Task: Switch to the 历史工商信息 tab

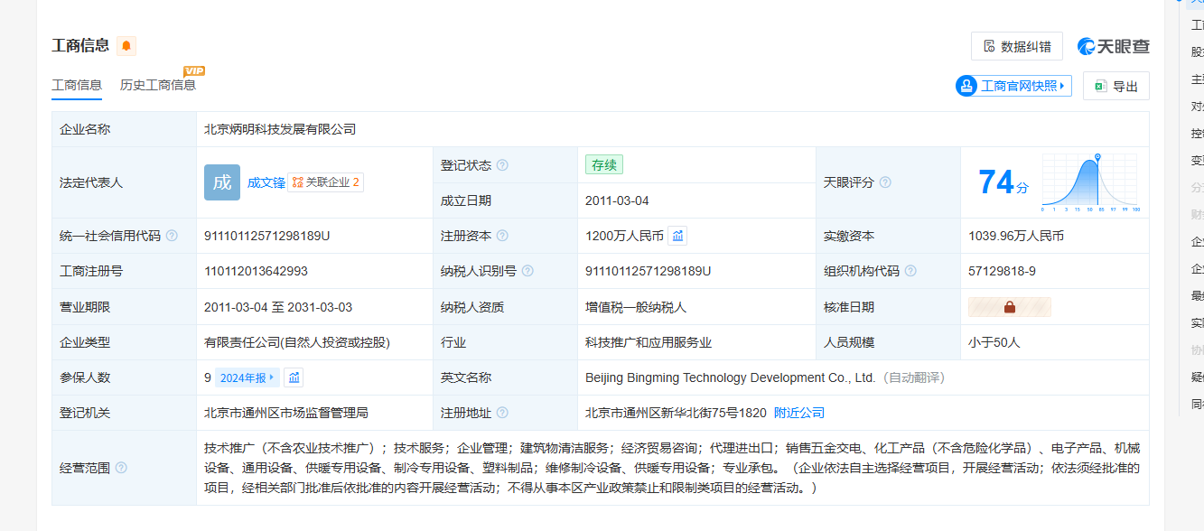Action: (x=158, y=85)
